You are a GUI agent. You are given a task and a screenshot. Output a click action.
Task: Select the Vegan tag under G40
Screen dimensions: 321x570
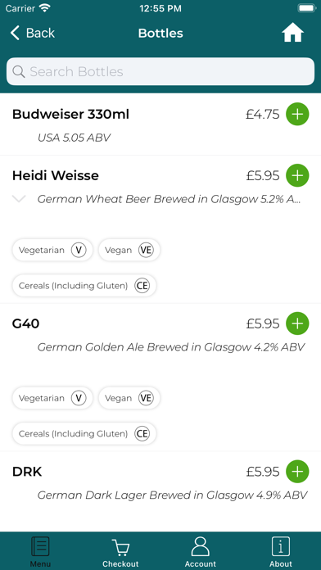click(129, 398)
